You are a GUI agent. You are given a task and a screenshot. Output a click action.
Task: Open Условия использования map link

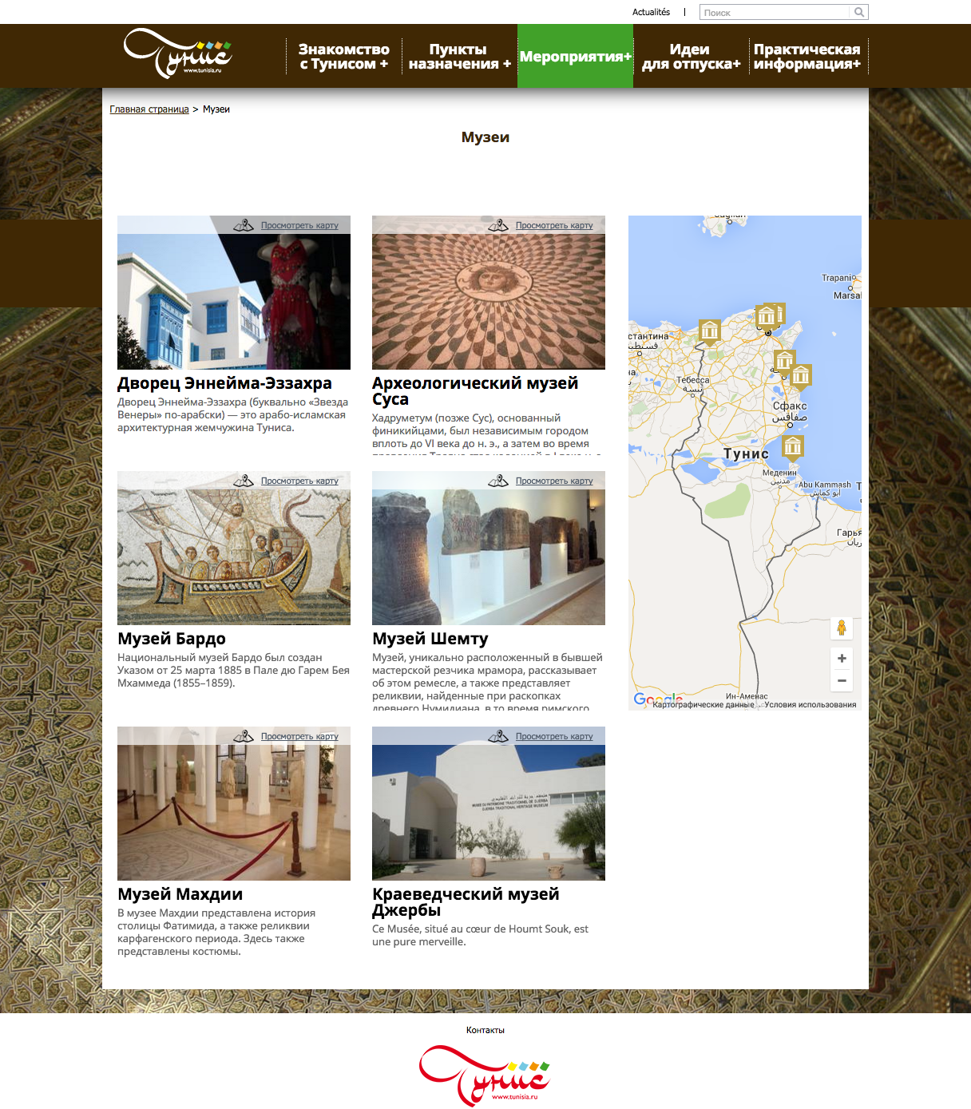click(810, 704)
